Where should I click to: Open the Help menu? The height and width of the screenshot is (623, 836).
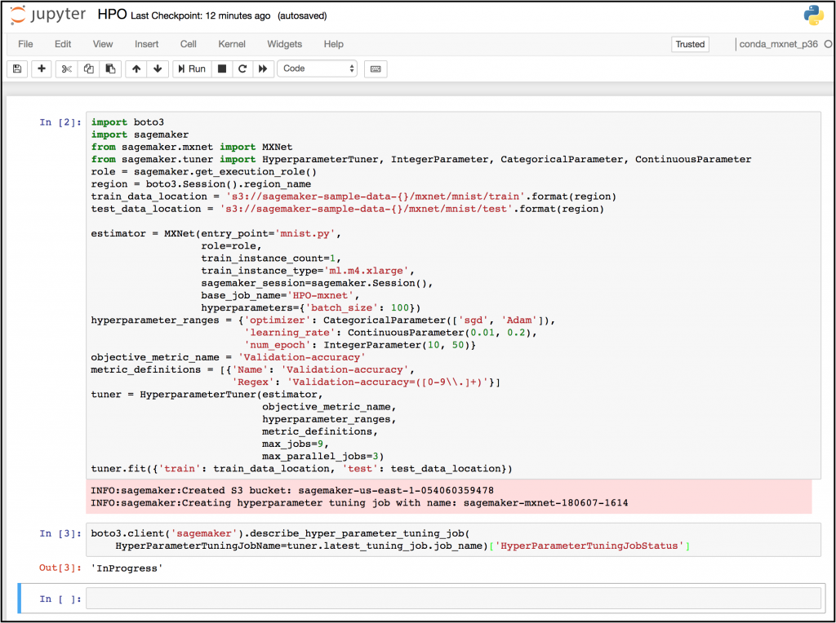(334, 44)
